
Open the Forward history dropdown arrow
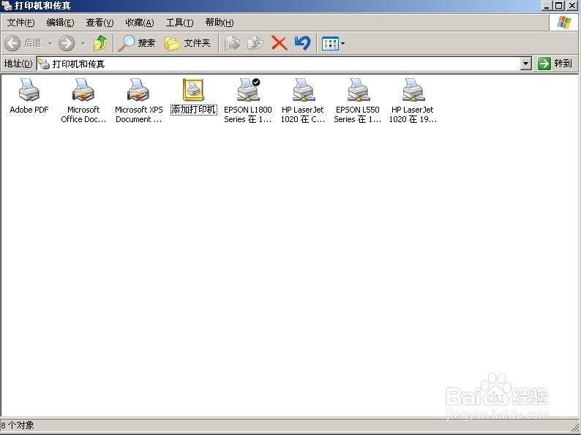point(83,44)
